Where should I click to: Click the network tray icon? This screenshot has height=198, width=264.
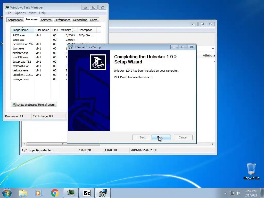(x=232, y=193)
